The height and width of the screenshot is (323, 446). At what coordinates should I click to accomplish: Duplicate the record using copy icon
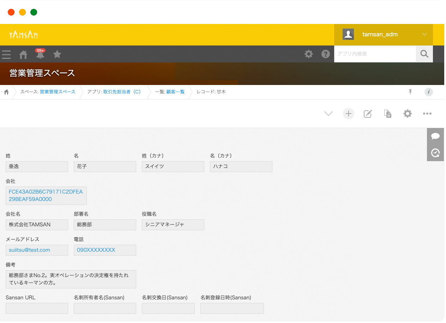[x=387, y=114]
